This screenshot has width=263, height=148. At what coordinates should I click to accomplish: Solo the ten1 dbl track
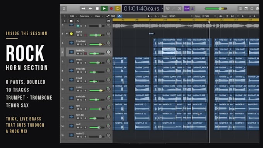81,118
